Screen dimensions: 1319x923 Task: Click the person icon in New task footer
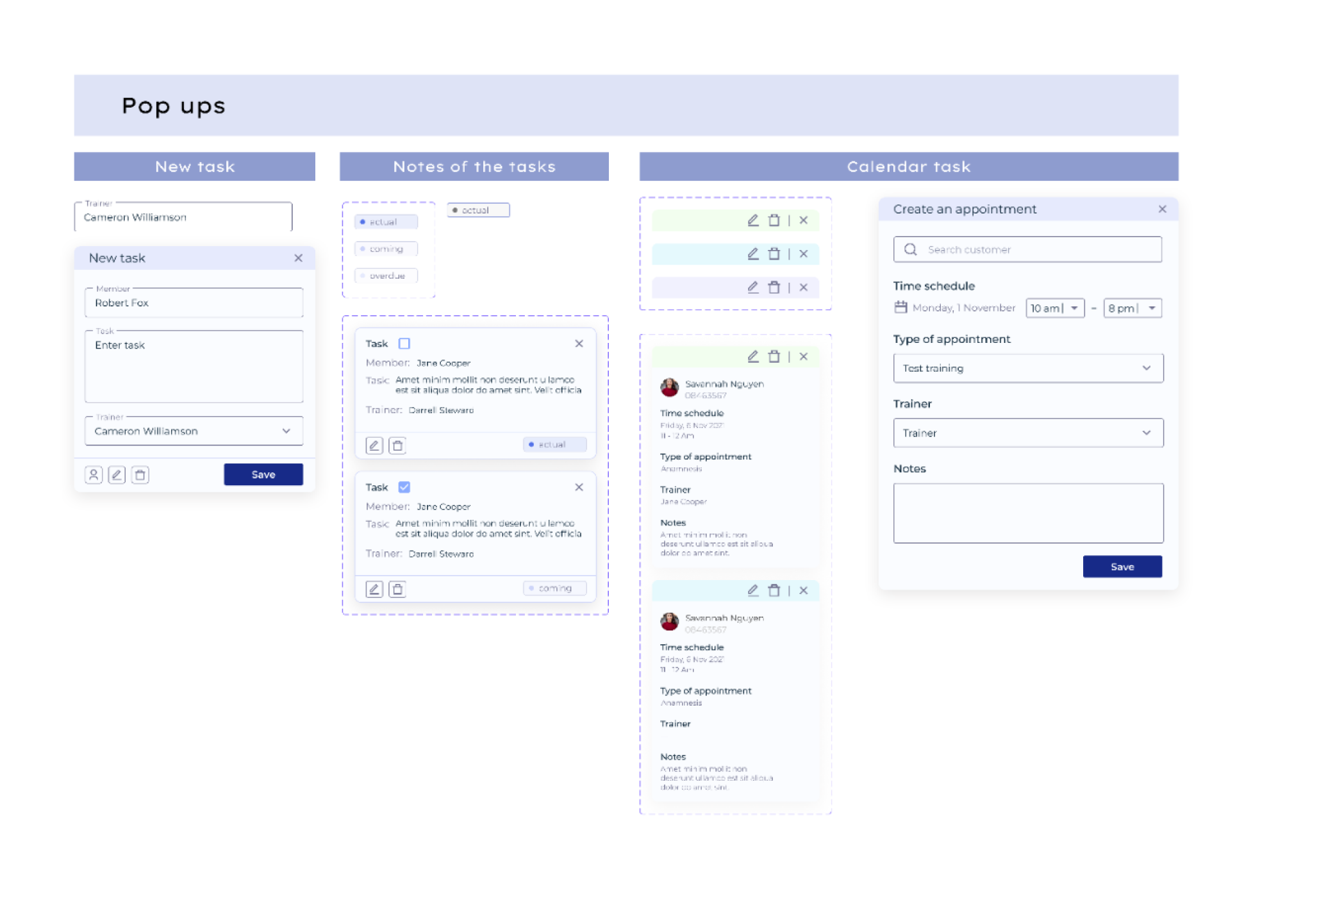point(94,475)
